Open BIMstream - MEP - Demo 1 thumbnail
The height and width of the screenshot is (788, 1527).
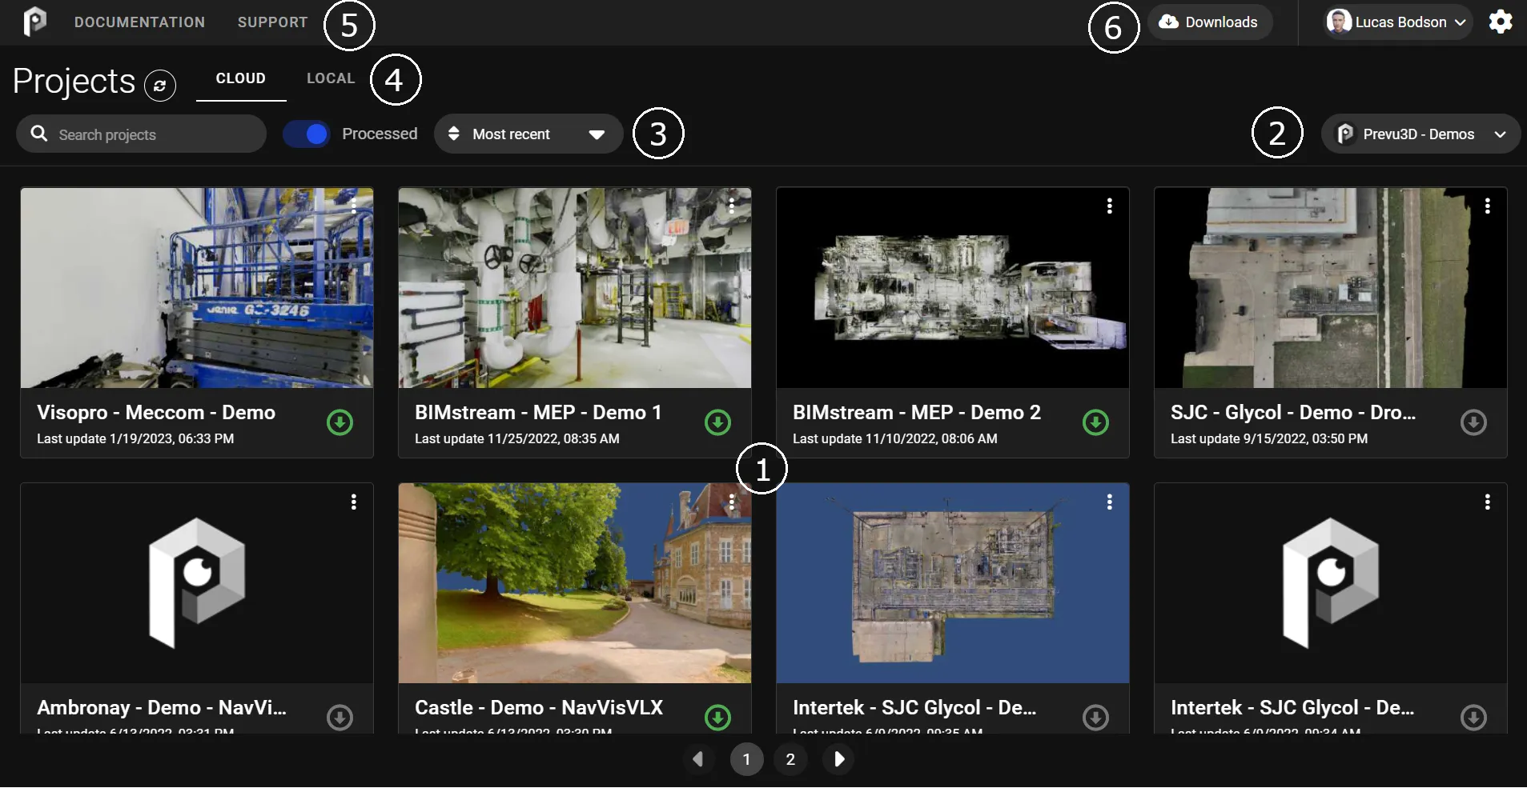(575, 288)
